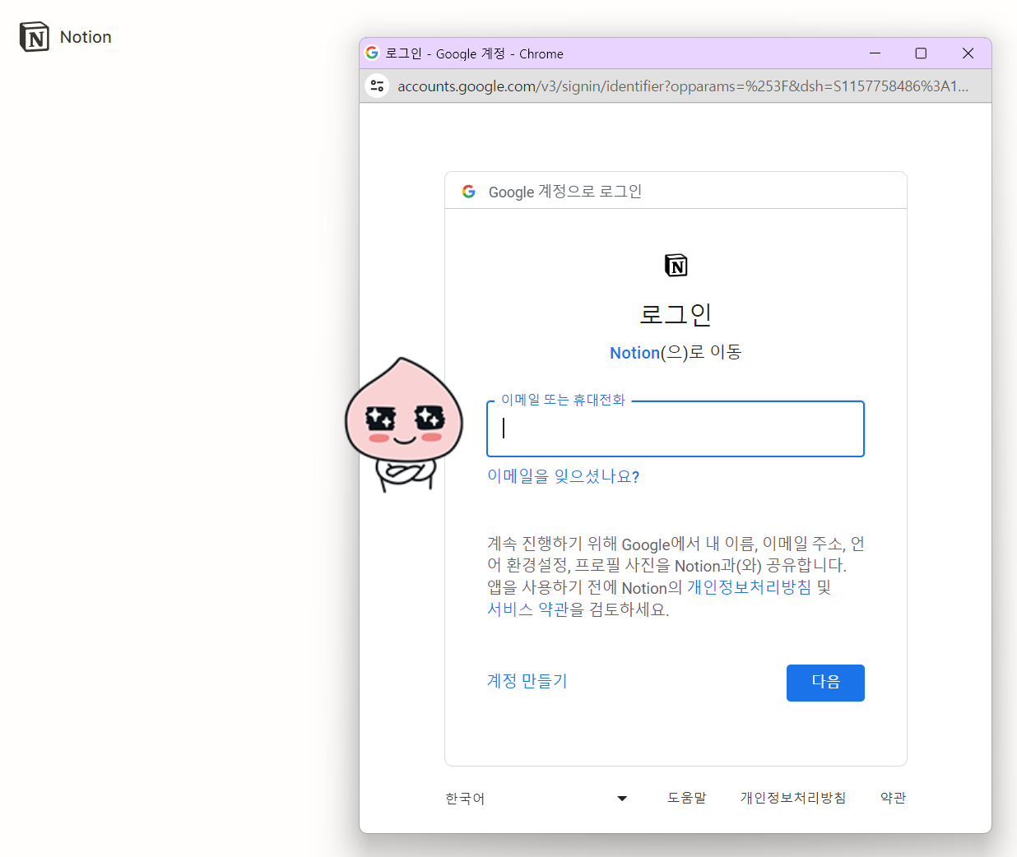Click the 계정 만들기 link

(x=527, y=681)
